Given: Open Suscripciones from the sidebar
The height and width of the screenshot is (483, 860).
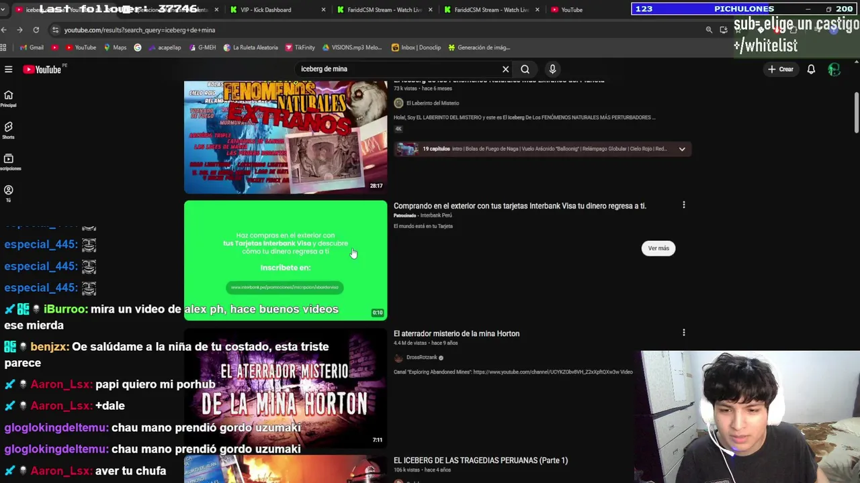Looking at the screenshot, I should (x=9, y=162).
